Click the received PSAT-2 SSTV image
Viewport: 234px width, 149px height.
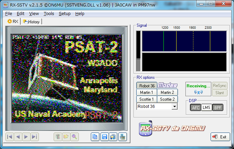pos(67,78)
